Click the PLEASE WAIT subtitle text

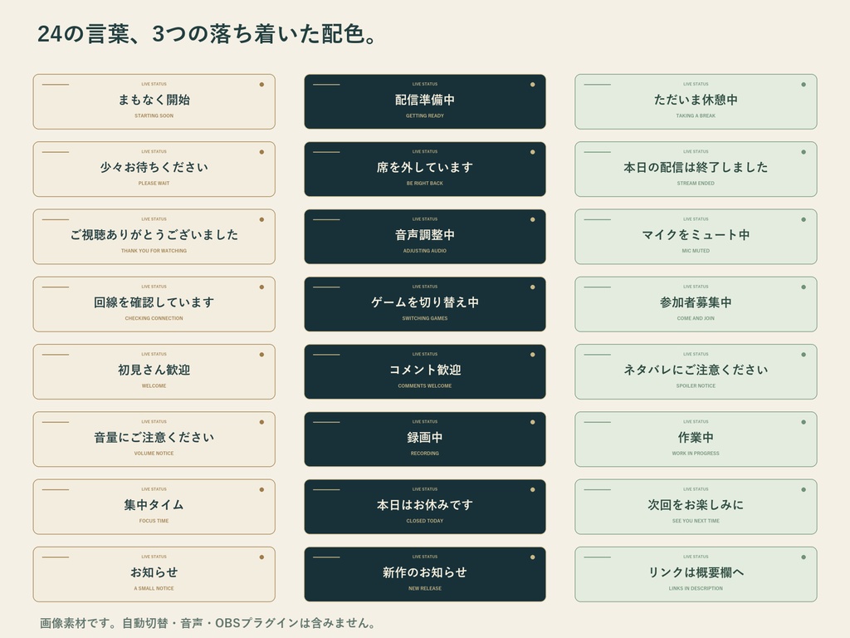click(x=154, y=184)
